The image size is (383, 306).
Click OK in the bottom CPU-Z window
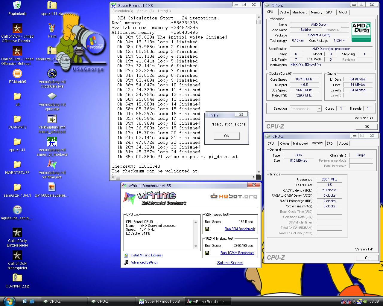(367, 258)
